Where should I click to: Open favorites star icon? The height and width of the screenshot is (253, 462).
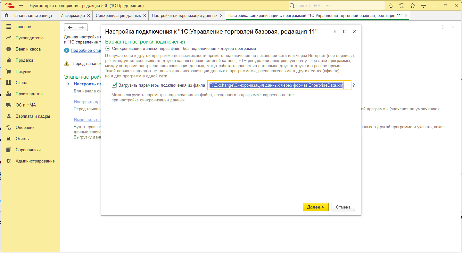click(413, 6)
